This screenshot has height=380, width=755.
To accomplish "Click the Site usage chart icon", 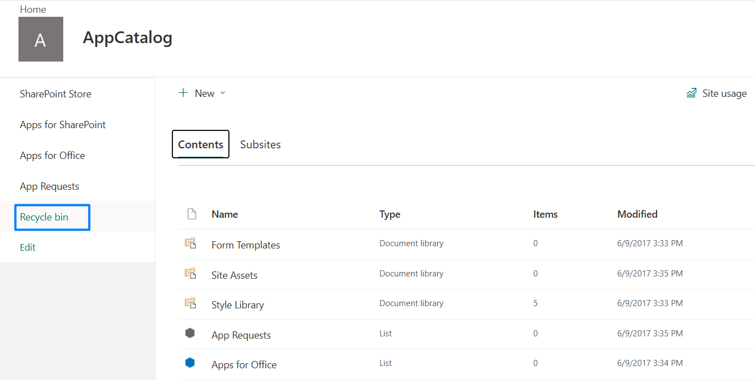I will point(691,93).
